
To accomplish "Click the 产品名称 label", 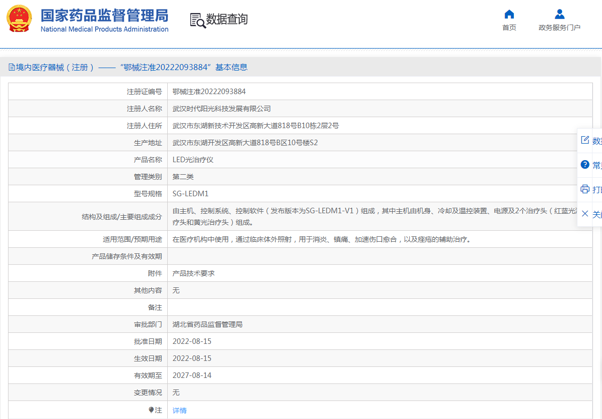I will [x=148, y=160].
